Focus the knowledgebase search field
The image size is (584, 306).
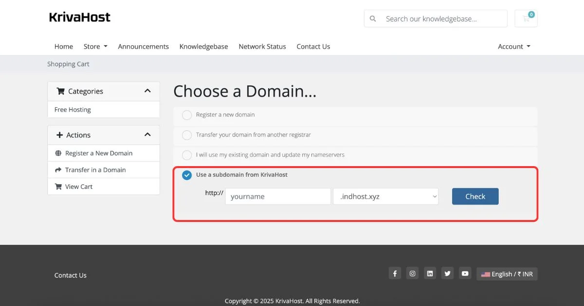[443, 19]
